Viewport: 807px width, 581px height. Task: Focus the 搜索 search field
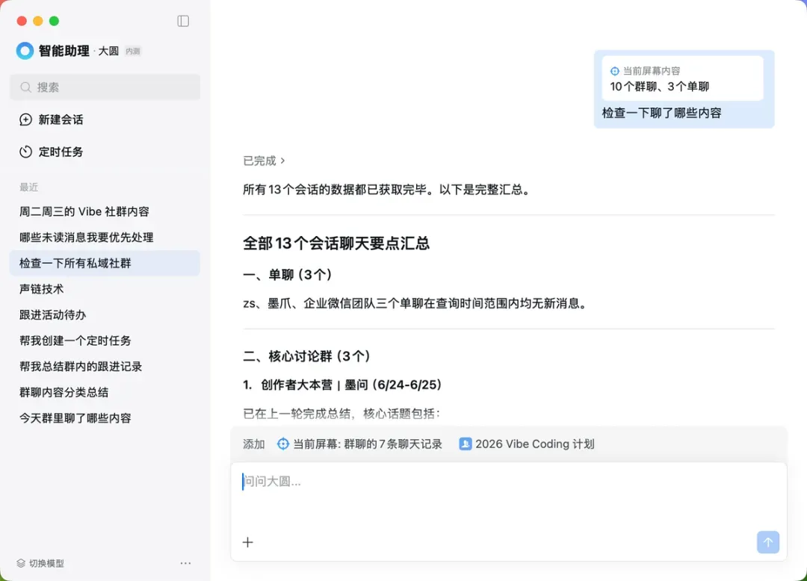click(105, 87)
